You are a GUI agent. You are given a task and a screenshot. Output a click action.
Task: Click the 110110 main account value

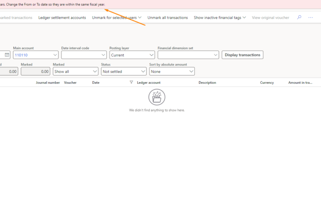(21, 55)
